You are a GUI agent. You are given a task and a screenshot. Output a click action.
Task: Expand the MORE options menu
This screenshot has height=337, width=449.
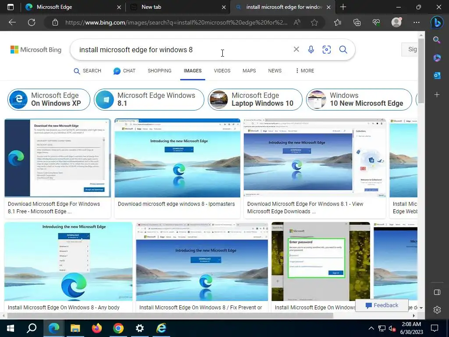click(x=305, y=71)
